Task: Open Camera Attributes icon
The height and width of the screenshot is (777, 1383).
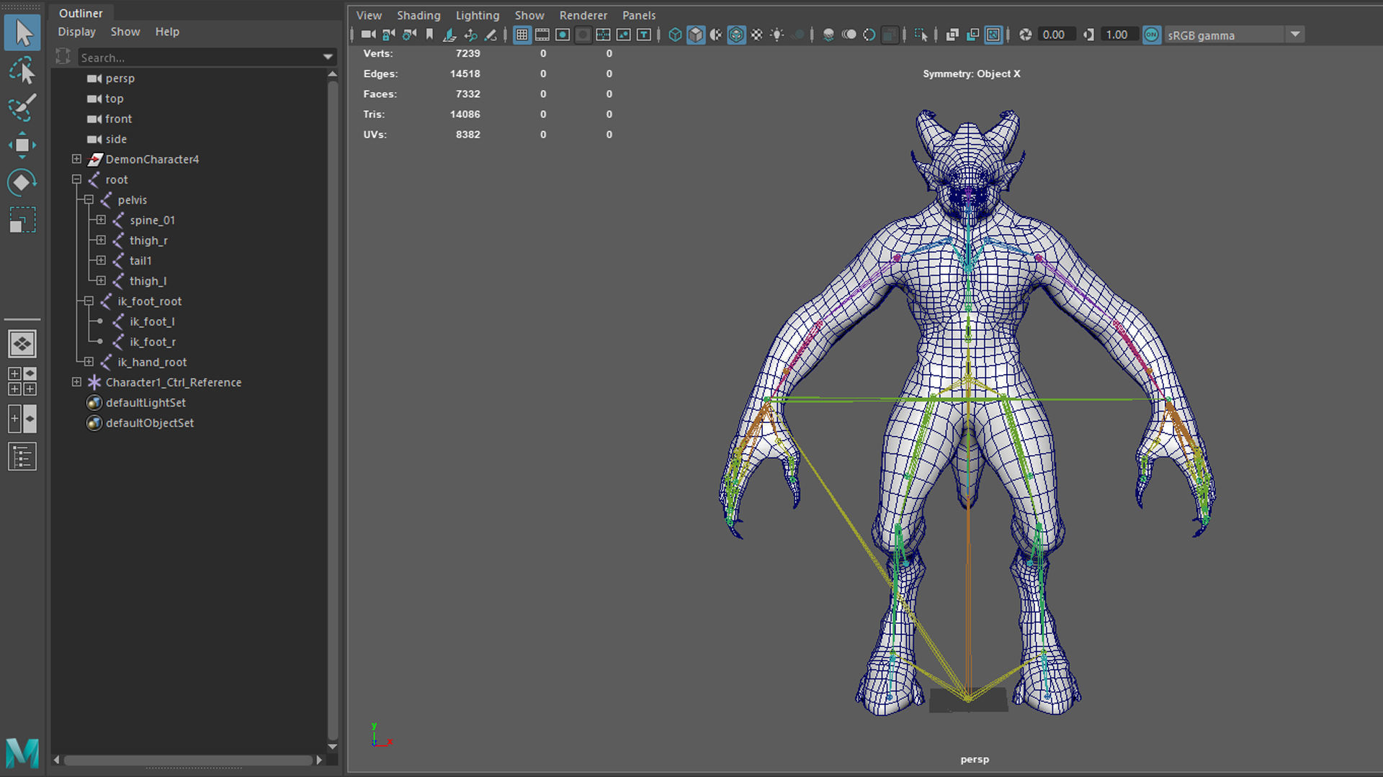Action: pyautogui.click(x=409, y=35)
